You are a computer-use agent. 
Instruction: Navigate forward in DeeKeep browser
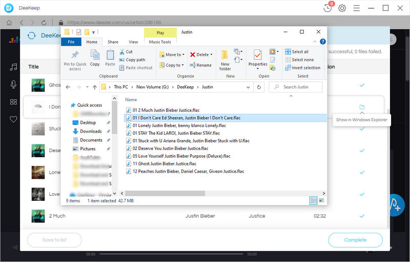pyautogui.click(x=32, y=23)
